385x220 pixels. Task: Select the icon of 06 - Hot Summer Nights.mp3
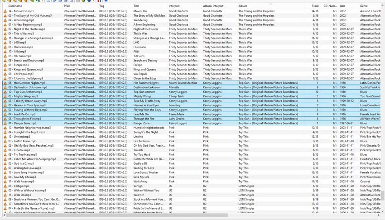coord(5,83)
